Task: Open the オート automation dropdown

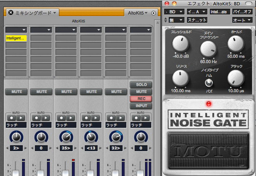Action: click(242, 20)
